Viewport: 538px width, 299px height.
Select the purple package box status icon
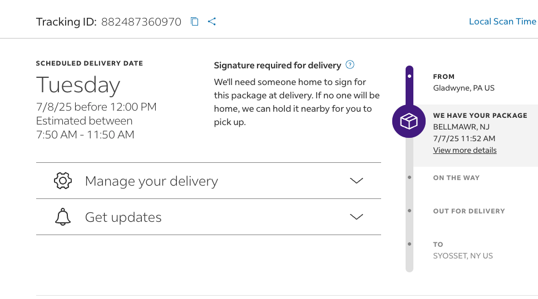(409, 121)
